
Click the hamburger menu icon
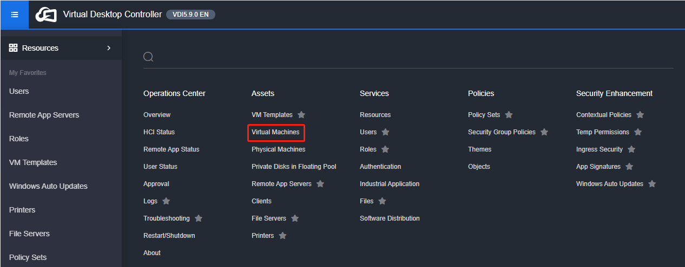[x=15, y=15]
